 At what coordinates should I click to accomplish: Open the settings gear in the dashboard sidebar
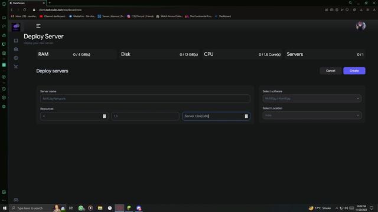(x=16, y=49)
